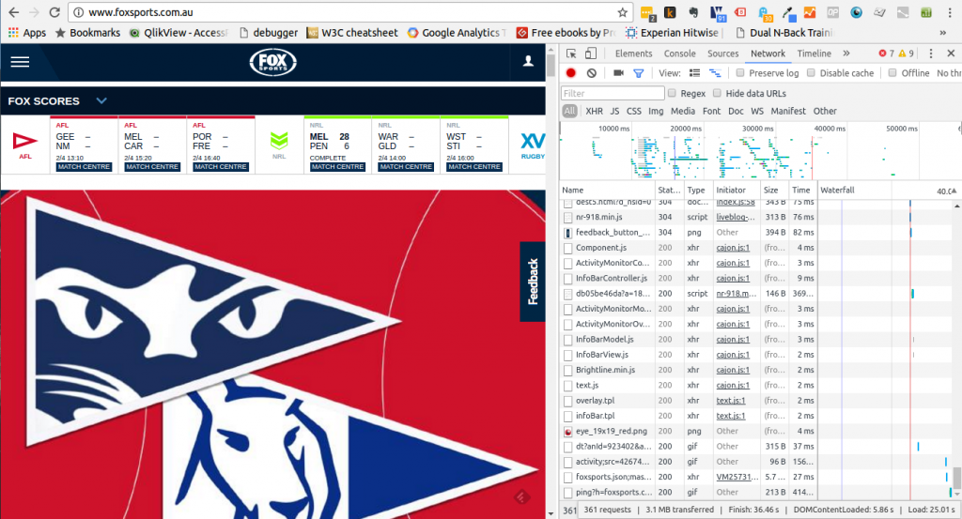
Task: Switch to the Timeline tab
Action: 815,53
